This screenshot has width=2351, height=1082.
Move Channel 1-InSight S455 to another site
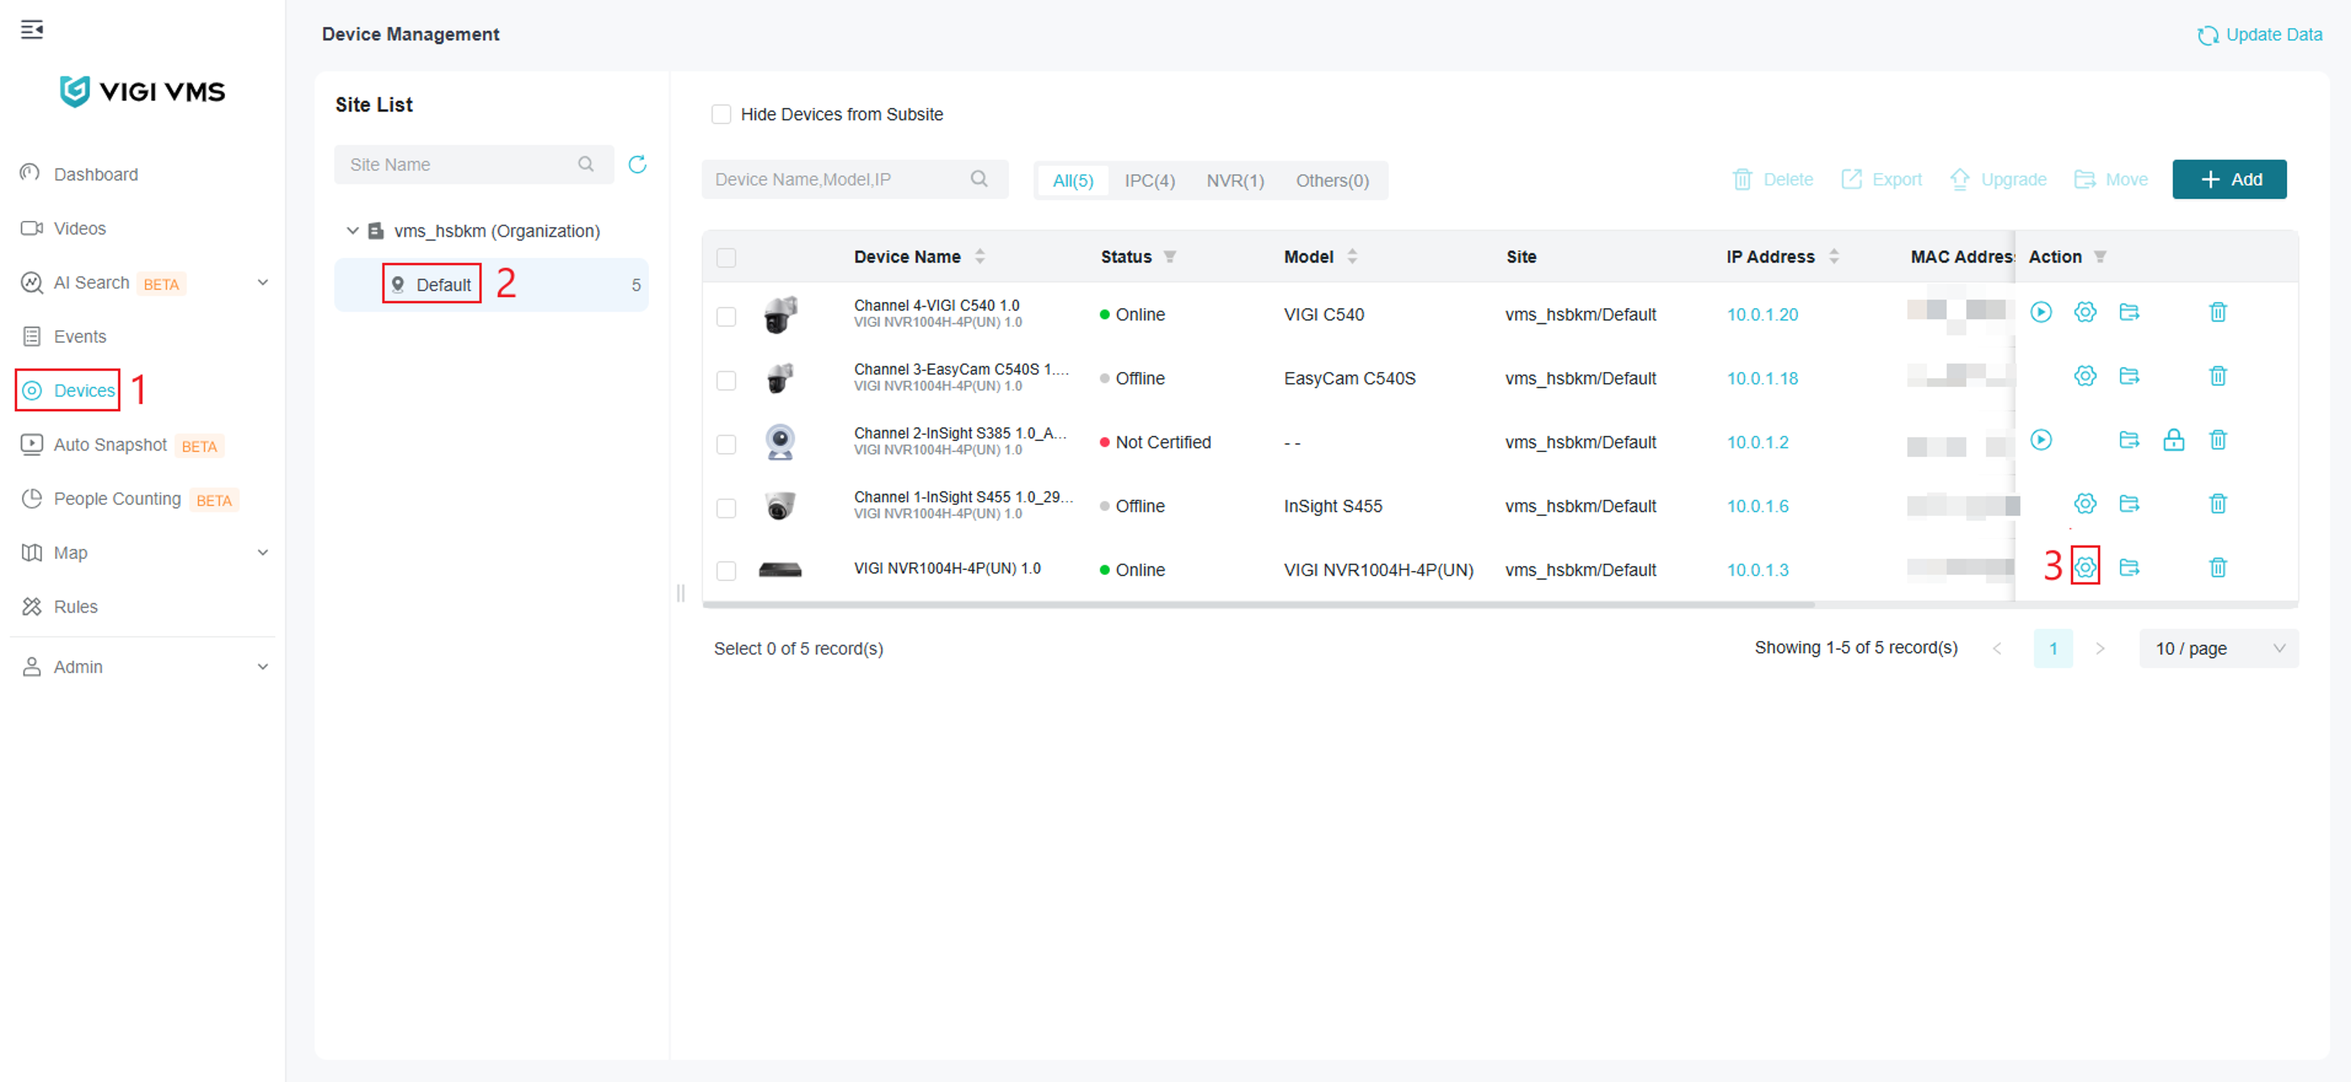click(x=2129, y=503)
